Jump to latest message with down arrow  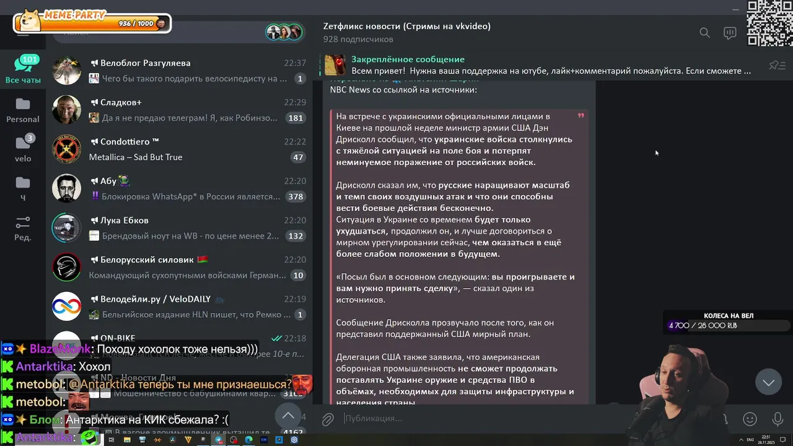click(768, 382)
